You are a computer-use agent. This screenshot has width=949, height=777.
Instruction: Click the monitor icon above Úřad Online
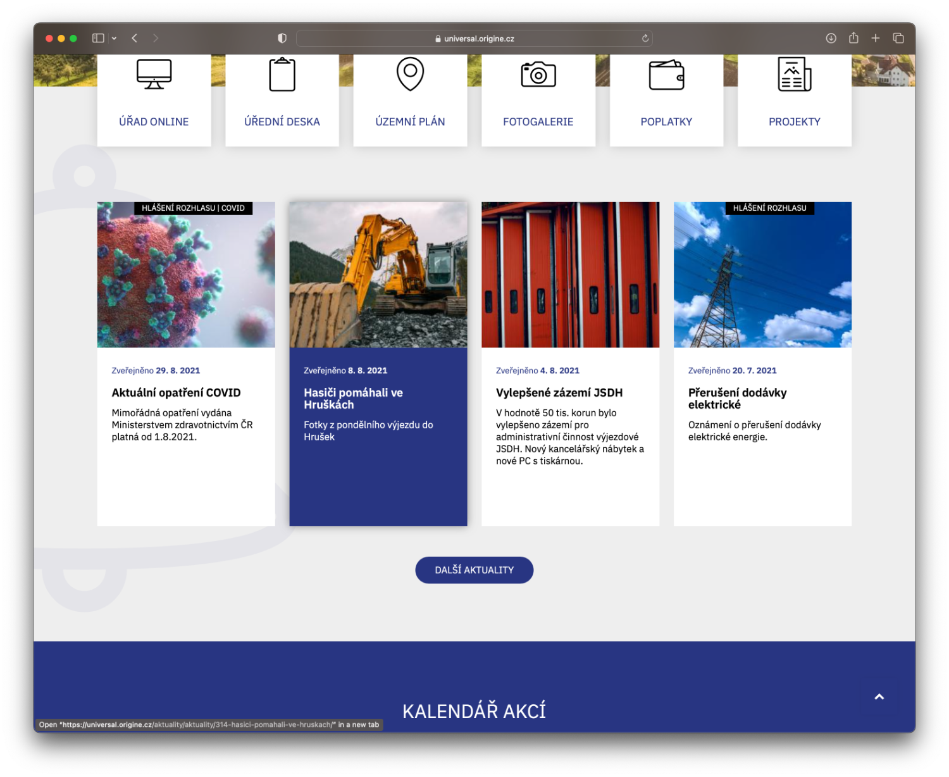point(154,75)
